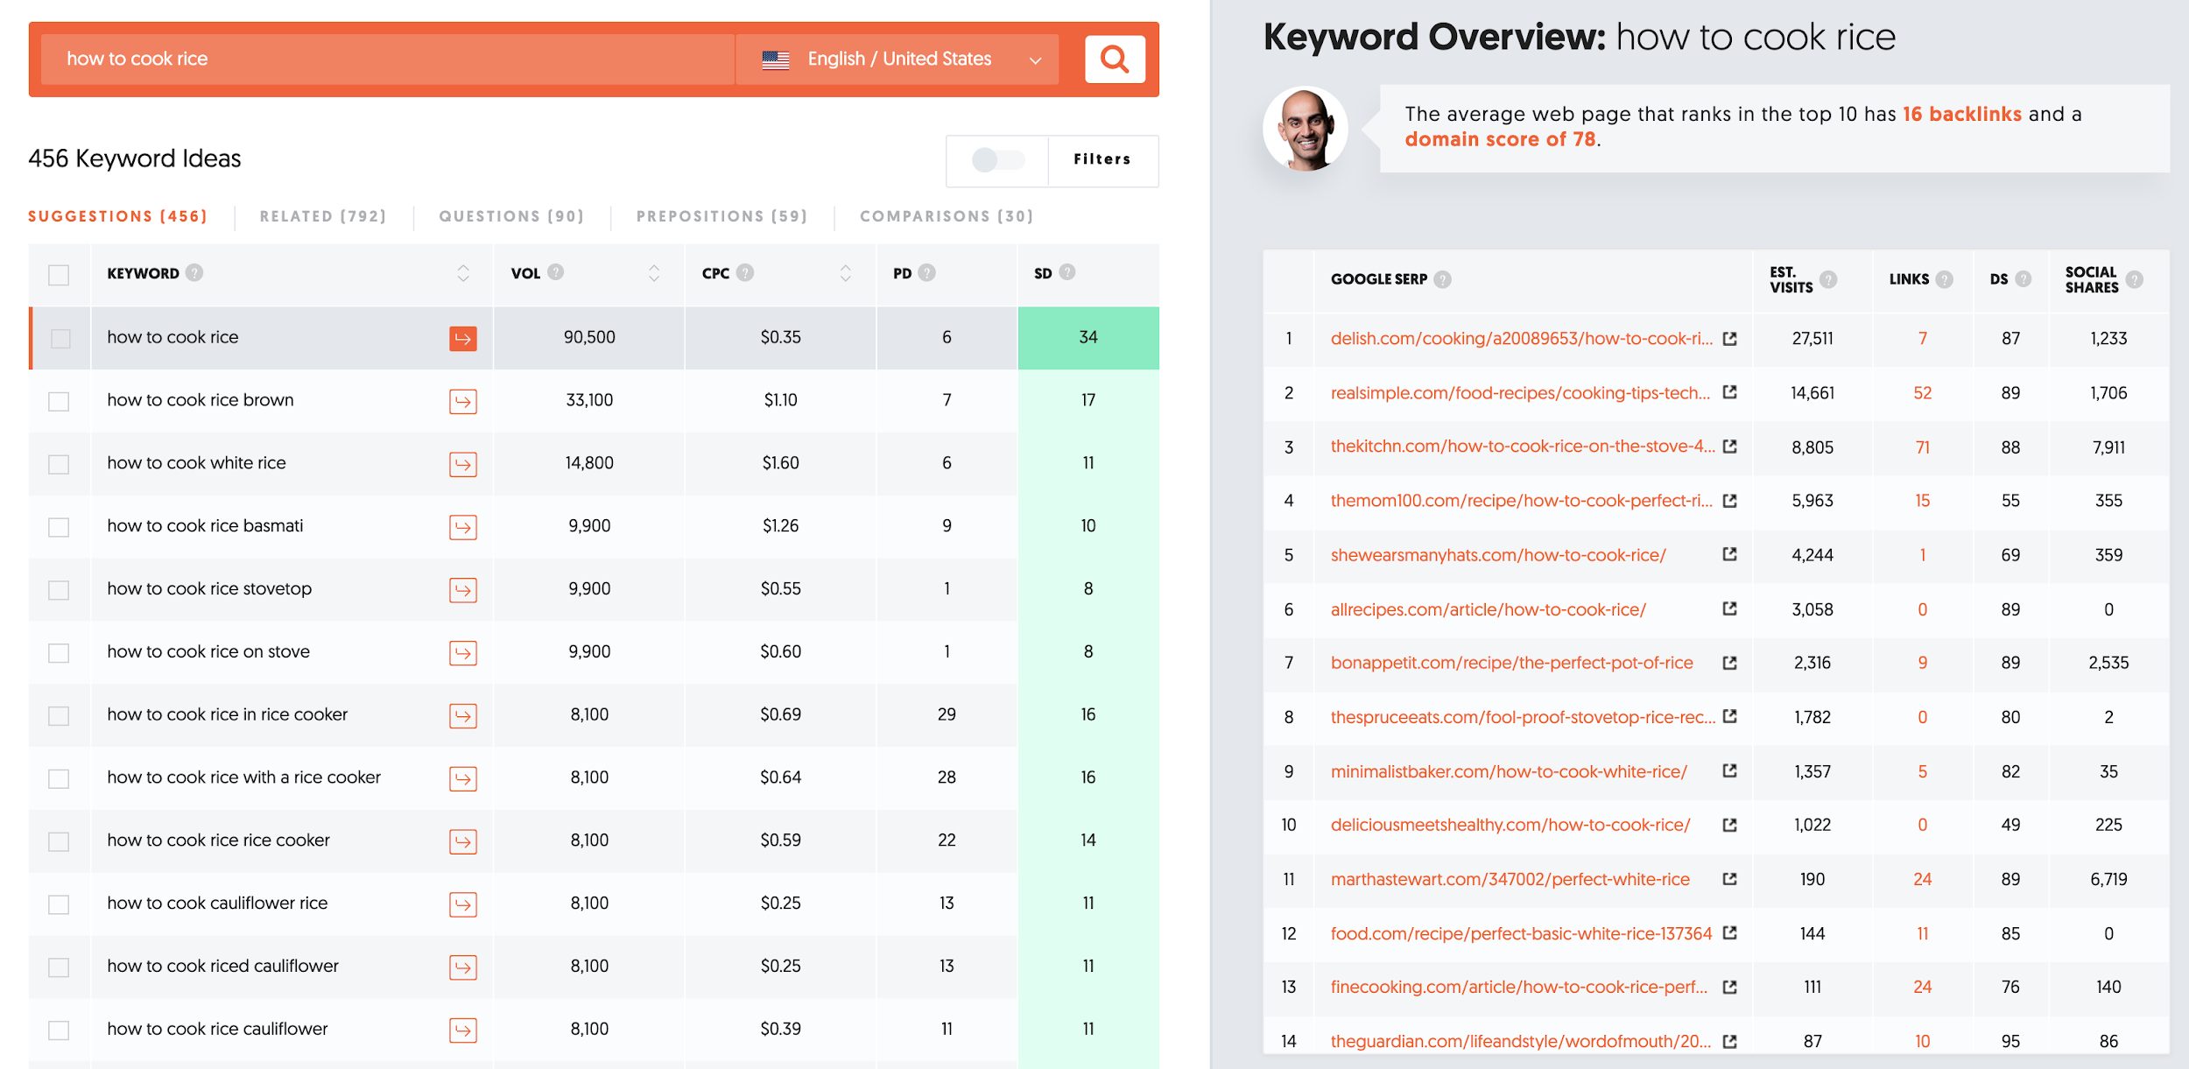Open theguardian.com lifeandstyle SERP link

[x=1521, y=1041]
